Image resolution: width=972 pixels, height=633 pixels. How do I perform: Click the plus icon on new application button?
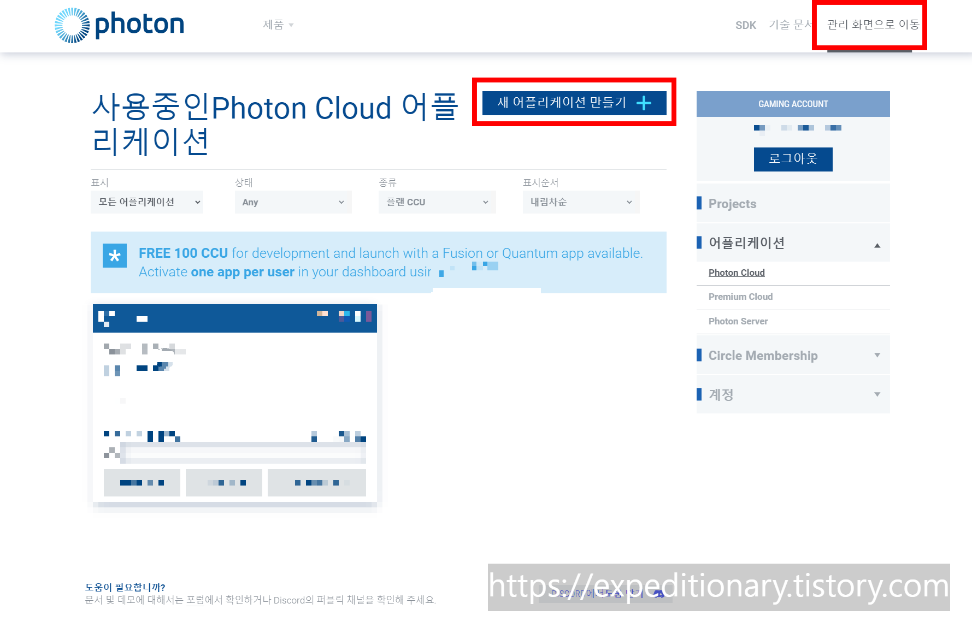click(644, 103)
